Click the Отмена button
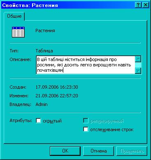 click(x=98, y=151)
